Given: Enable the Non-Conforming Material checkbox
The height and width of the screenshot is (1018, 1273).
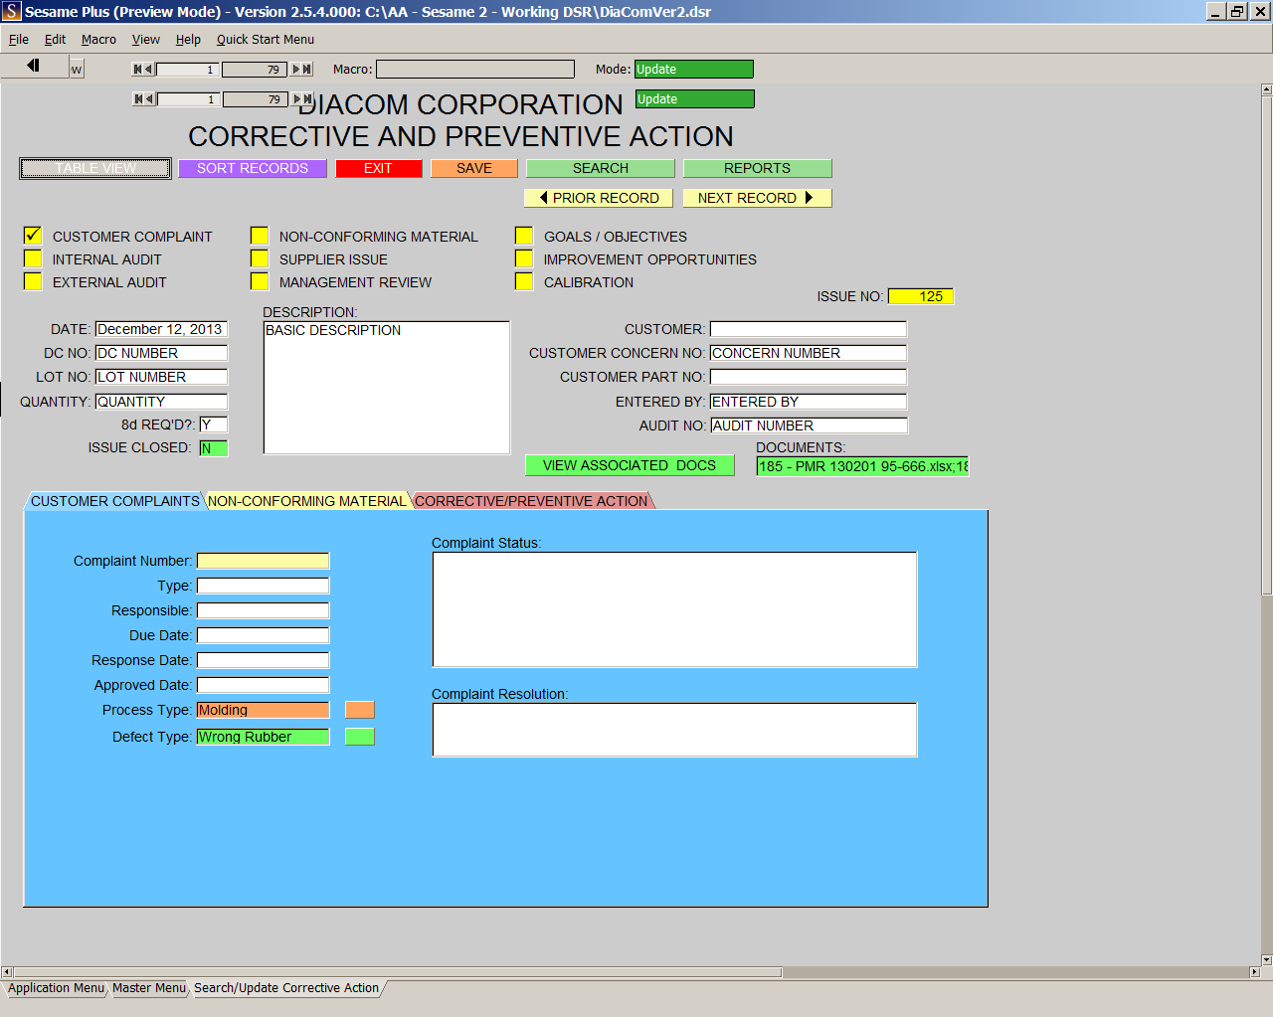Looking at the screenshot, I should [x=260, y=236].
